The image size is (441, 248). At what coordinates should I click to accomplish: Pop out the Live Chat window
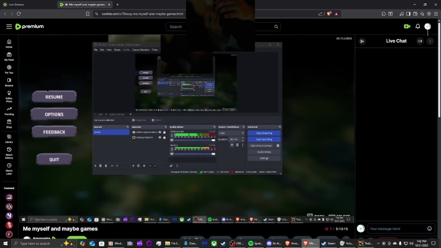tap(420, 41)
